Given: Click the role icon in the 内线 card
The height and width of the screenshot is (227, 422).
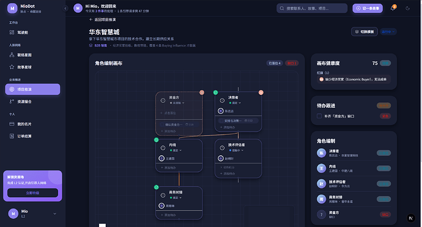Looking at the screenshot, I should coord(163,148).
